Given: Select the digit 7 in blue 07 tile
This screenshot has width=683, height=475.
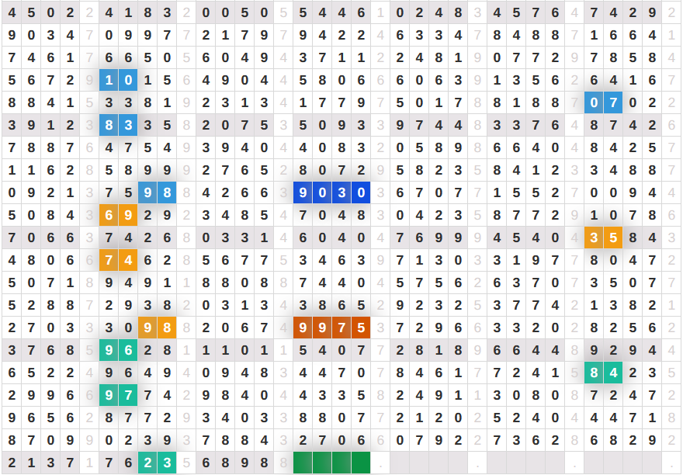Looking at the screenshot, I should pos(613,102).
